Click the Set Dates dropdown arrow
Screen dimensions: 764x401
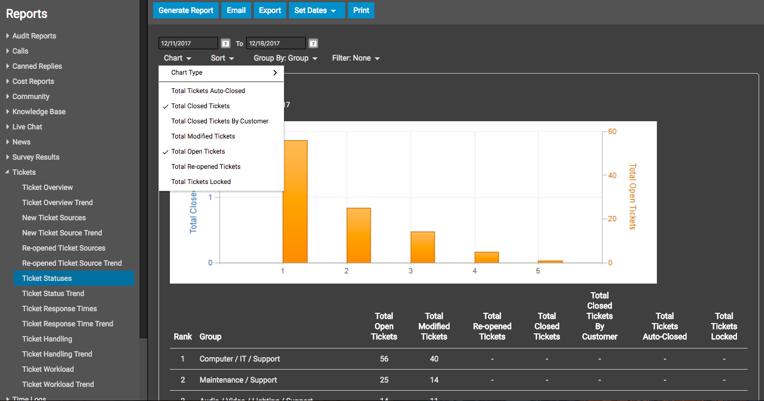click(333, 11)
